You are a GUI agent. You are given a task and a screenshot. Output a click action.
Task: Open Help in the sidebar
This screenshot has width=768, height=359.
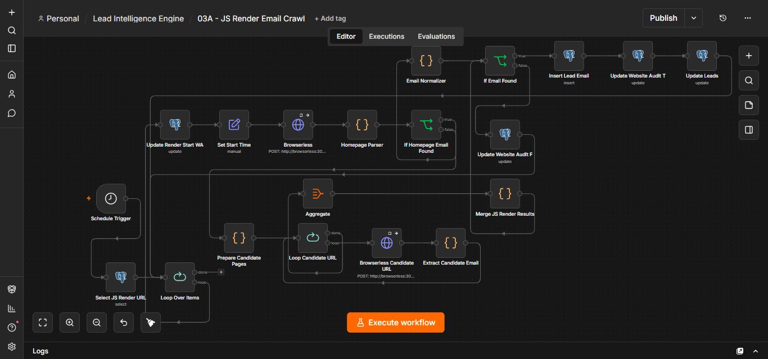[12, 328]
